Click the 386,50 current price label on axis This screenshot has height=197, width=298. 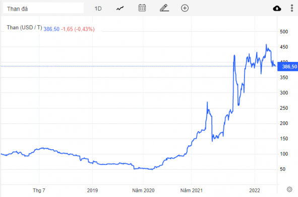287,67
